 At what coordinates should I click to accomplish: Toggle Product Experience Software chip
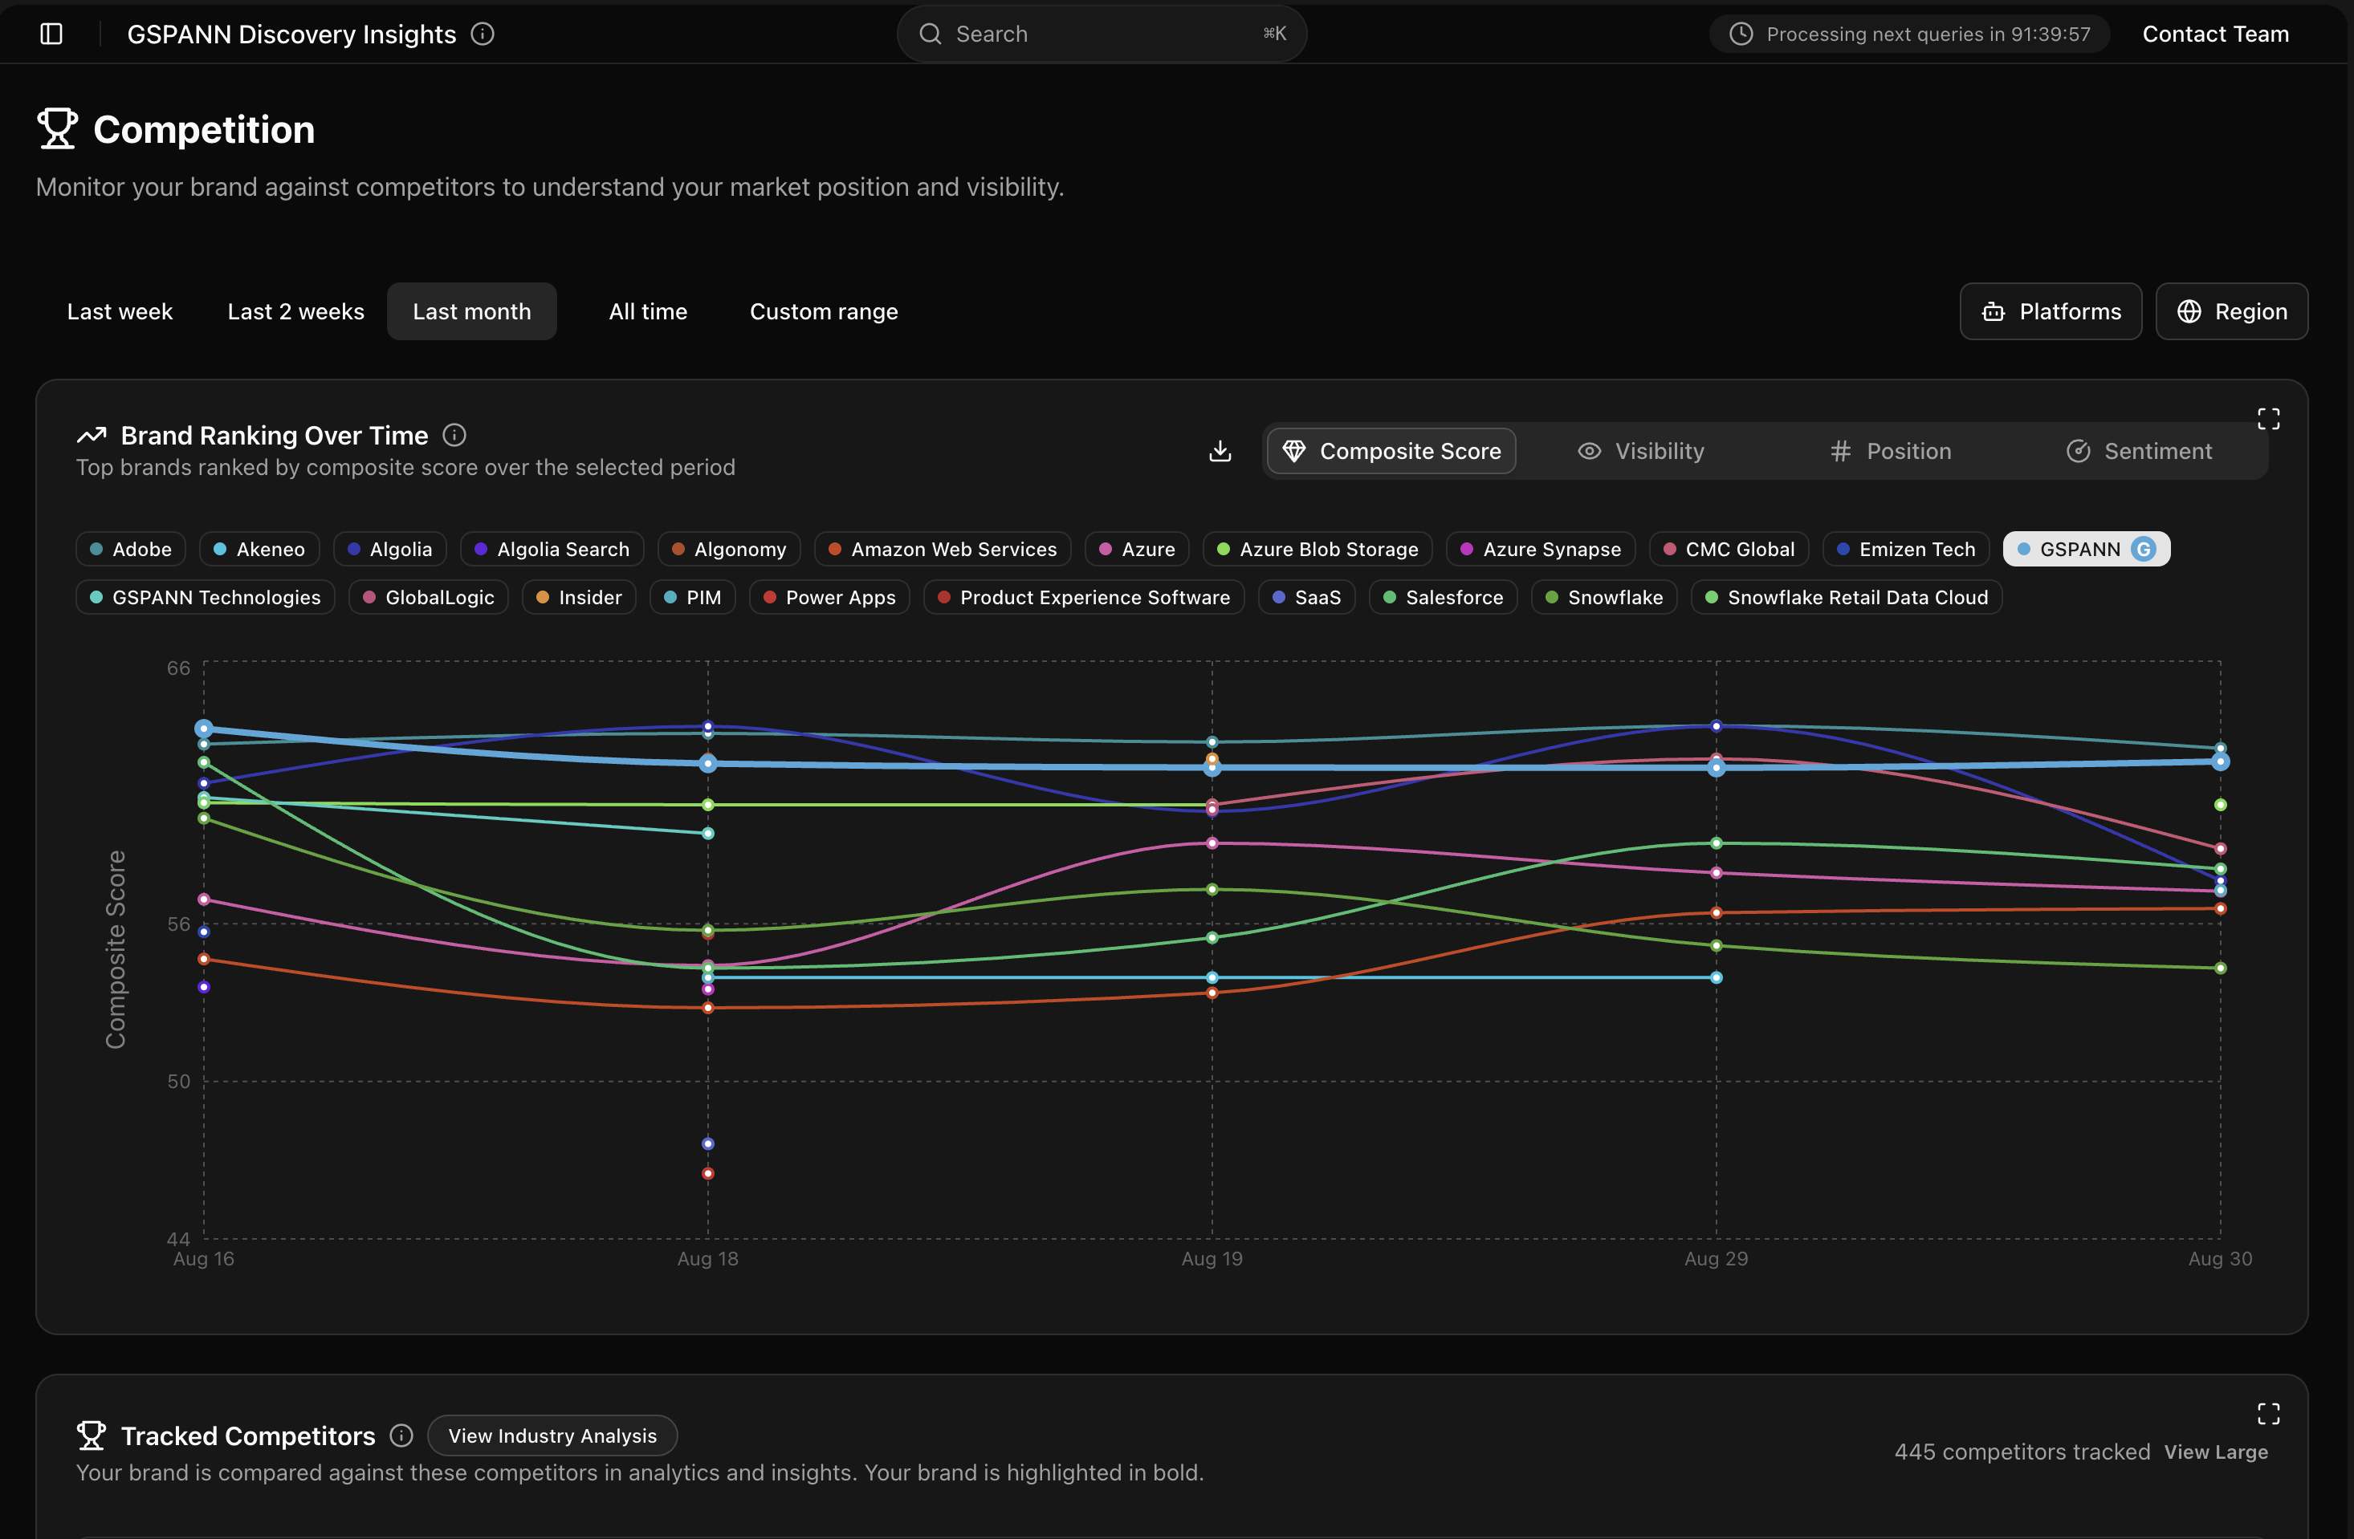[1083, 597]
